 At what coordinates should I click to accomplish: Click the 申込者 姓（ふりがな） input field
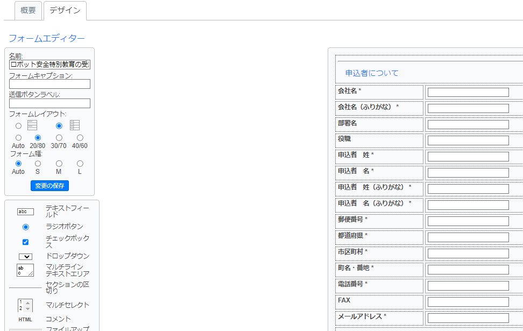click(468, 189)
